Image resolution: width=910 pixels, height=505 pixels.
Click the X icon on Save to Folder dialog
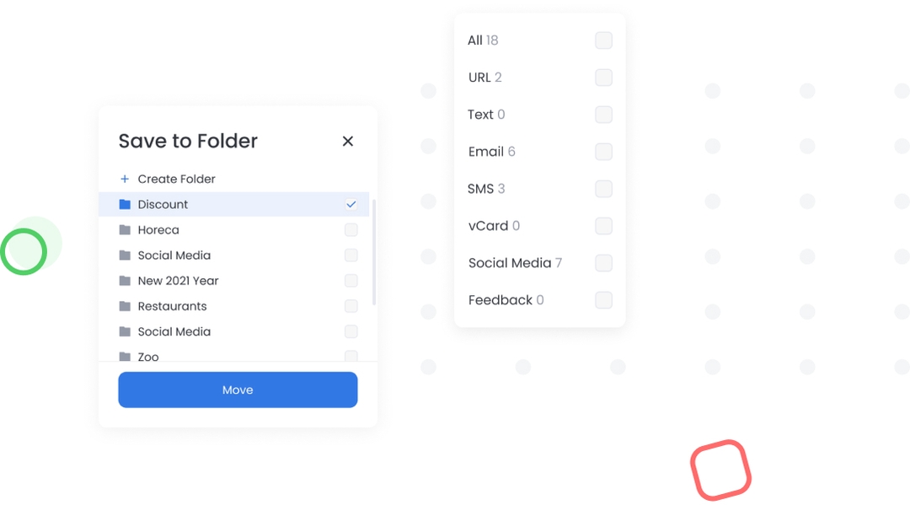coord(348,141)
